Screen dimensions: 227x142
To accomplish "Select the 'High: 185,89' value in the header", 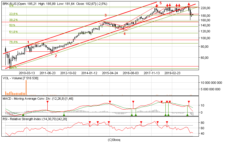I will pos(47,4).
